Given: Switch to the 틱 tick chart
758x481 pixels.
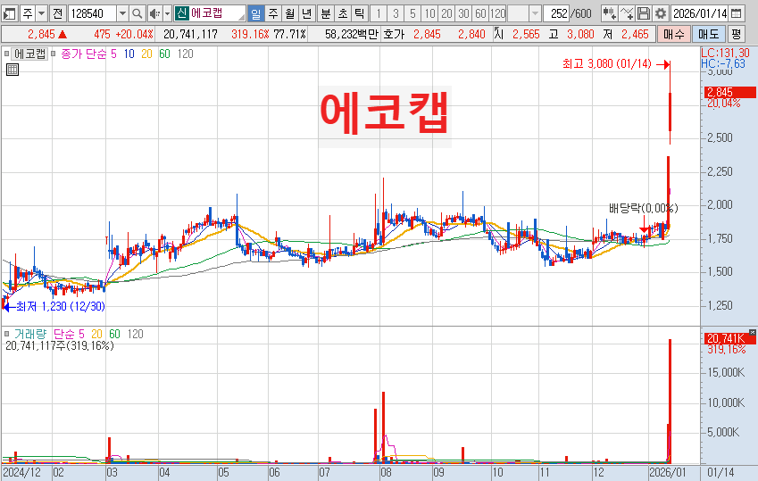Looking at the screenshot, I should point(359,13).
